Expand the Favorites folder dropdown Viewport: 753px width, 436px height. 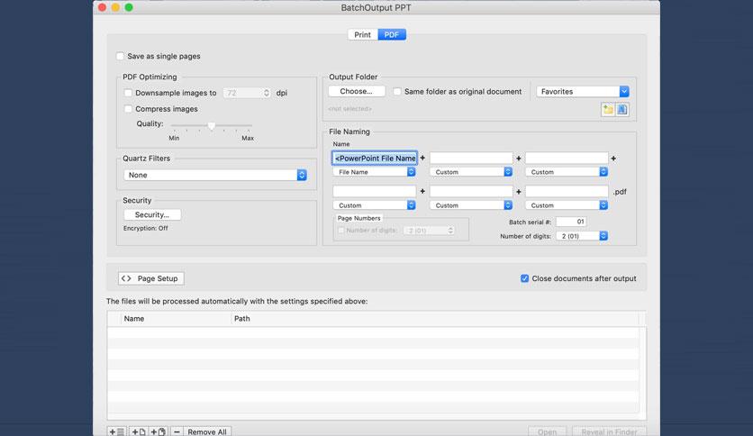tap(583, 91)
